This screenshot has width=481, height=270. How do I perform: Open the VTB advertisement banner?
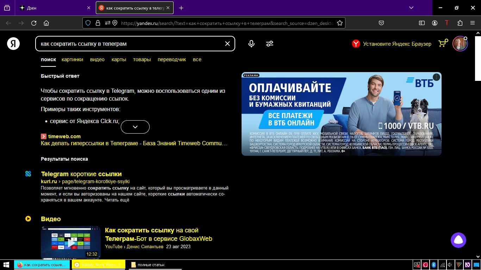[342, 114]
